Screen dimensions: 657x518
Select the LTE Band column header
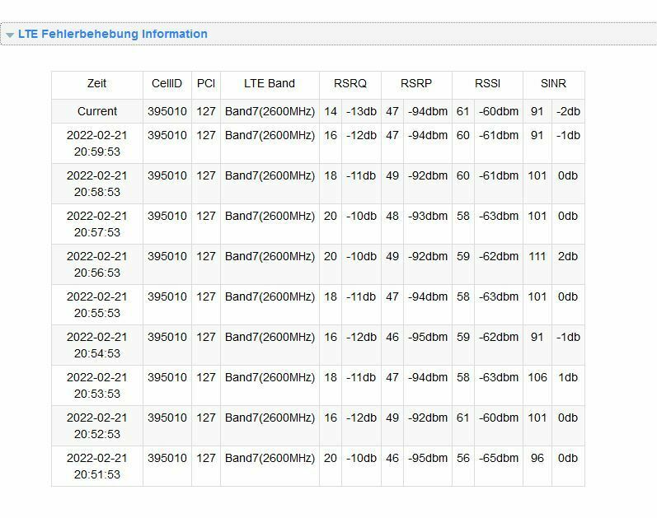click(x=270, y=83)
